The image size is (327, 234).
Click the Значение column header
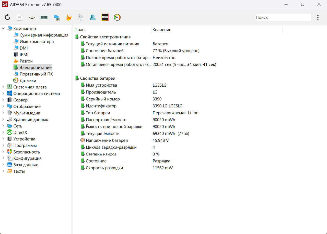[x=162, y=30]
